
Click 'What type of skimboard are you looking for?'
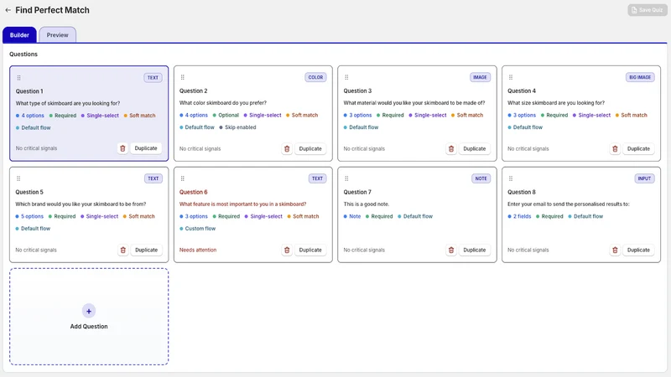[x=68, y=103]
